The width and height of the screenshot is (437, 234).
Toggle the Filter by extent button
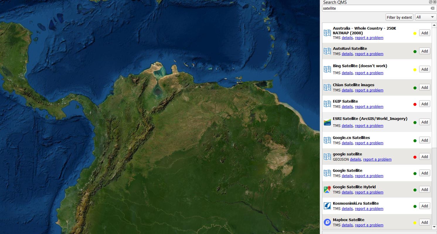tap(399, 17)
